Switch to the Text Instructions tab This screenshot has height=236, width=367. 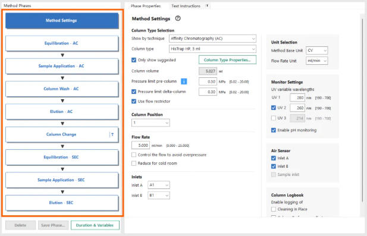point(186,6)
